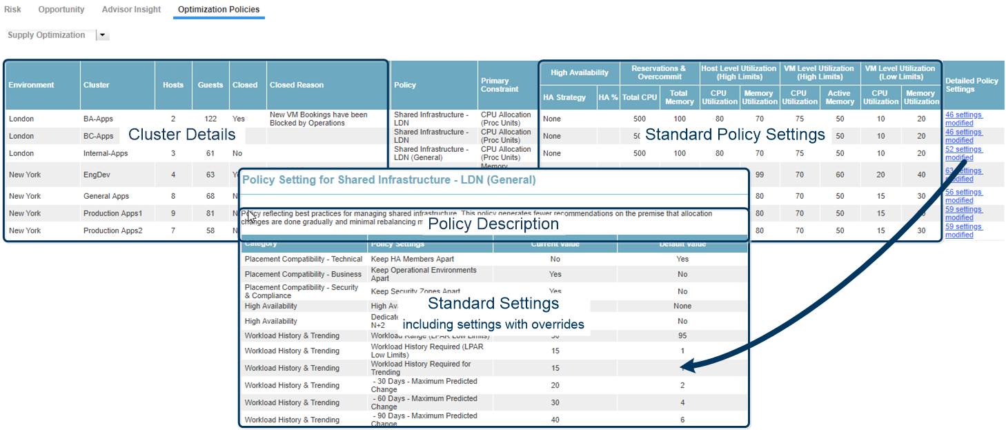
Task: Click the Hosts column header
Action: point(173,85)
